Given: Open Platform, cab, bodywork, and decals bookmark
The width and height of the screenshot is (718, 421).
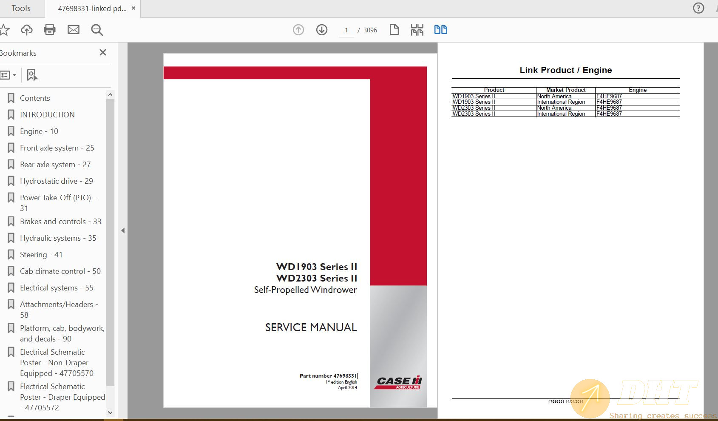Looking at the screenshot, I should coord(62,333).
